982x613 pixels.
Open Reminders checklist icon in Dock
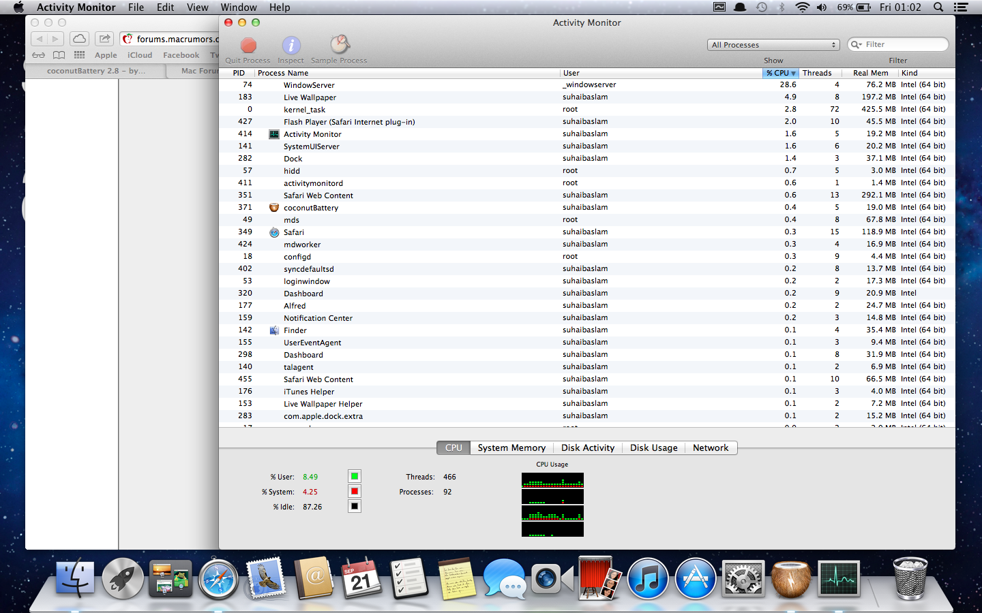click(409, 579)
